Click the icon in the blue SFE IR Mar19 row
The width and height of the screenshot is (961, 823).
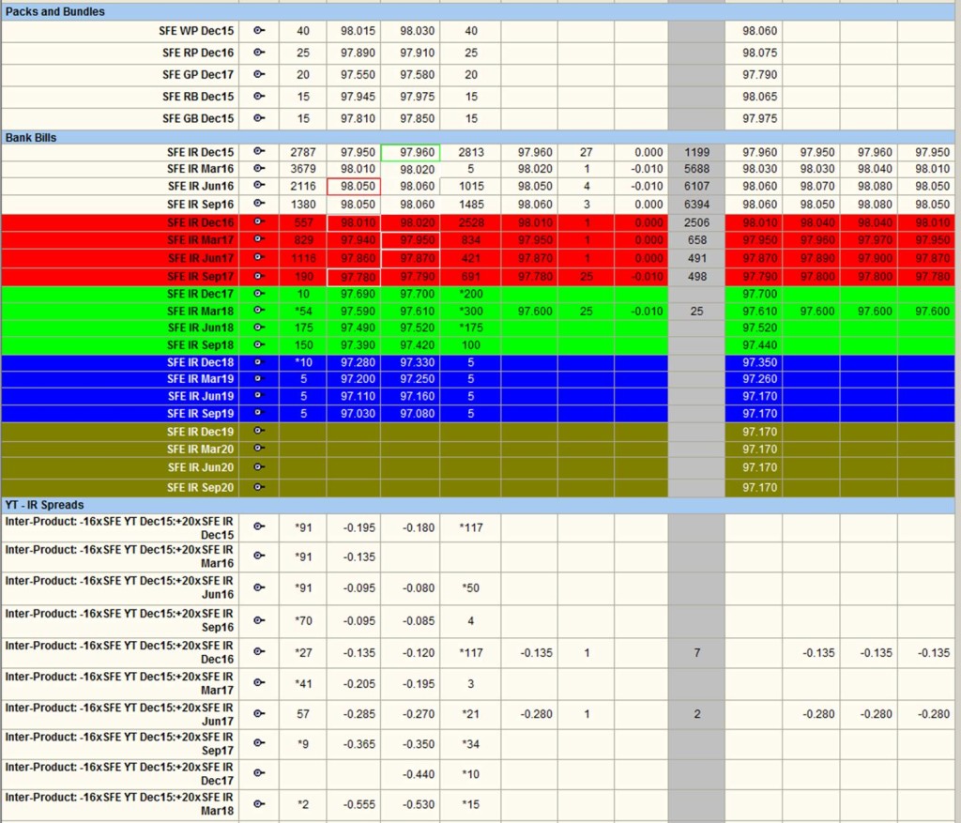[259, 379]
